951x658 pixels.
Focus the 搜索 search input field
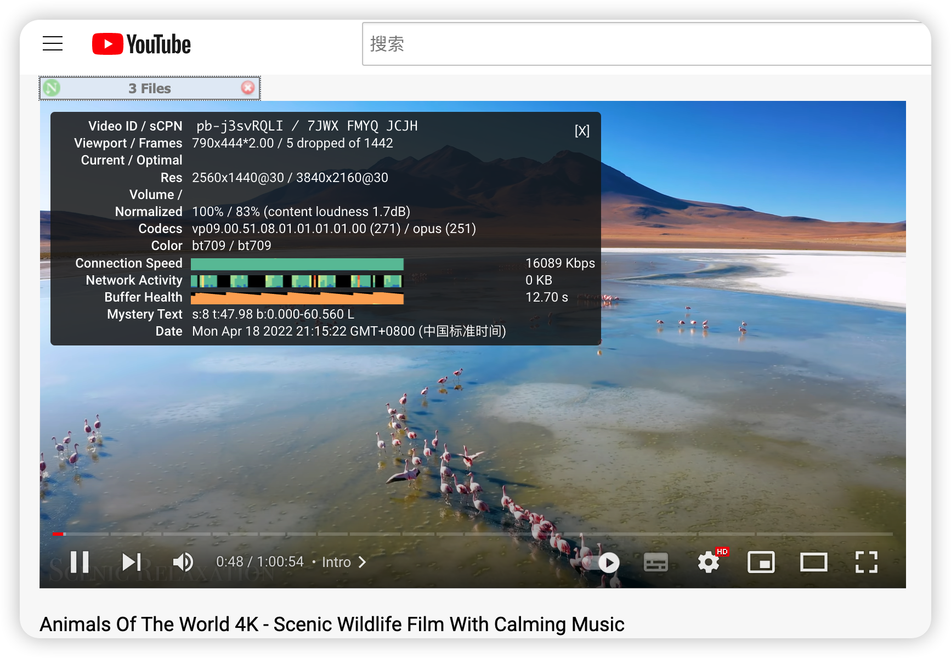point(646,44)
